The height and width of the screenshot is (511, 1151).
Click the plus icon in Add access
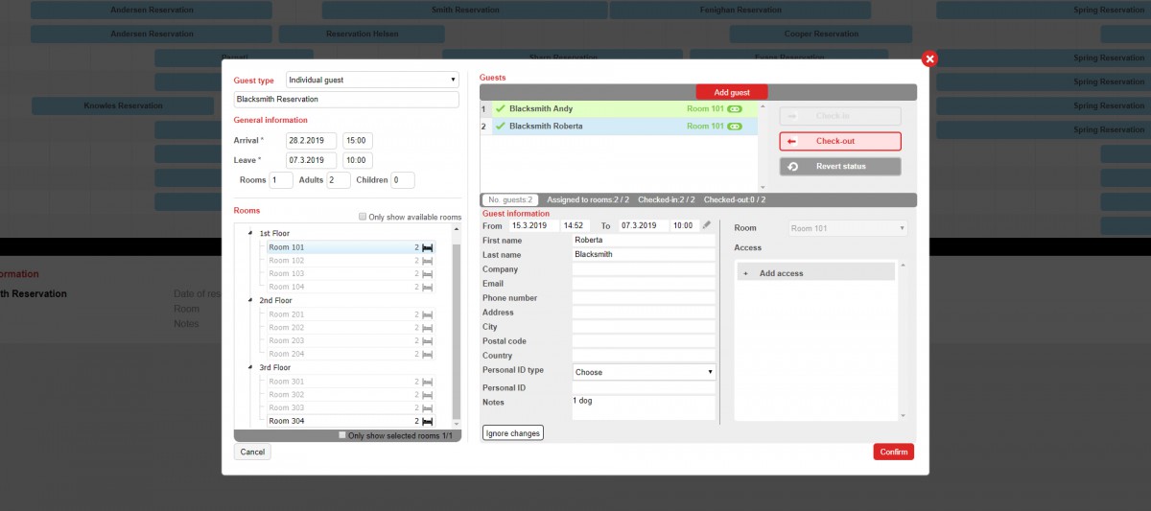(746, 273)
